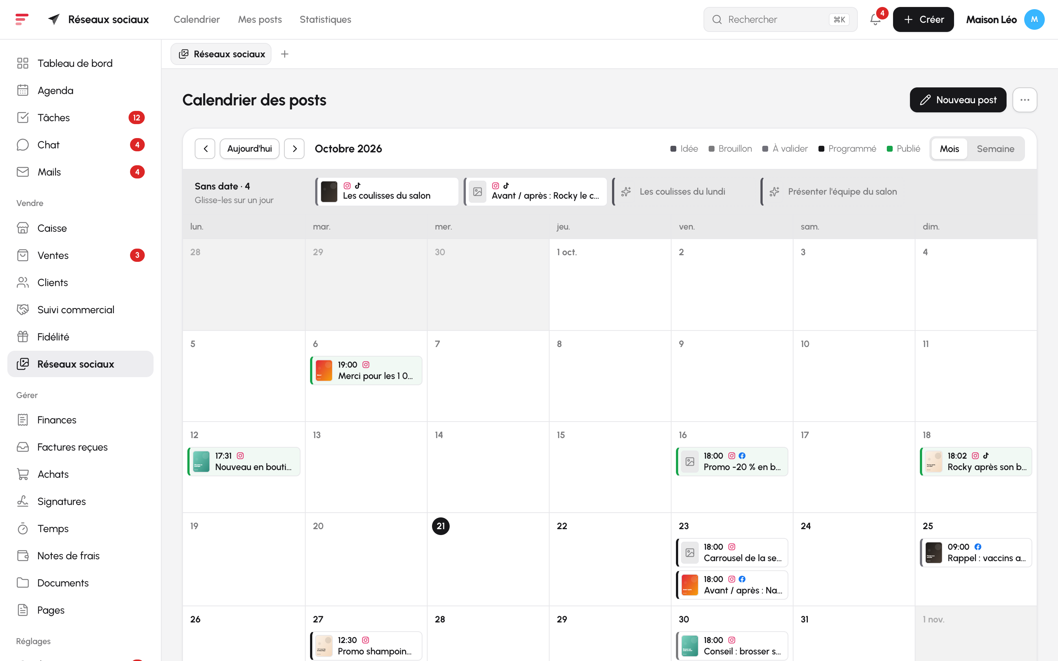Open the Caisse shop icon
The height and width of the screenshot is (661, 1058).
[23, 228]
